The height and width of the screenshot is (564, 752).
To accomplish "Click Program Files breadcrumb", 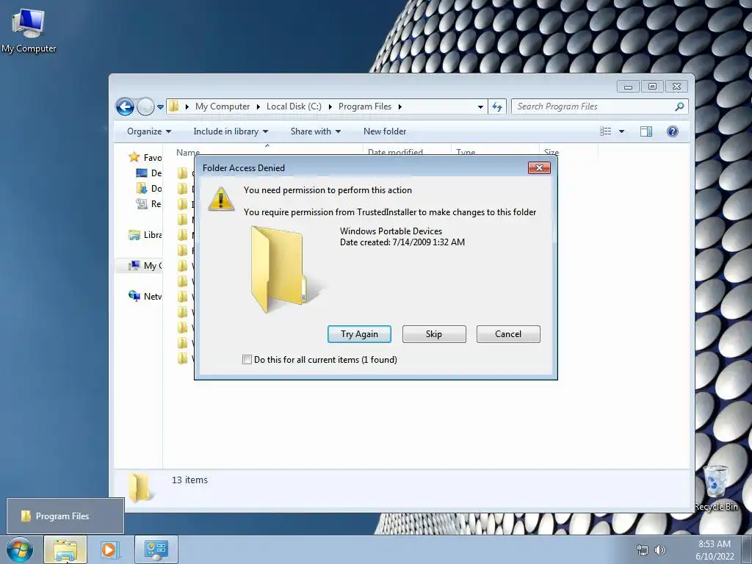I will pyautogui.click(x=365, y=106).
